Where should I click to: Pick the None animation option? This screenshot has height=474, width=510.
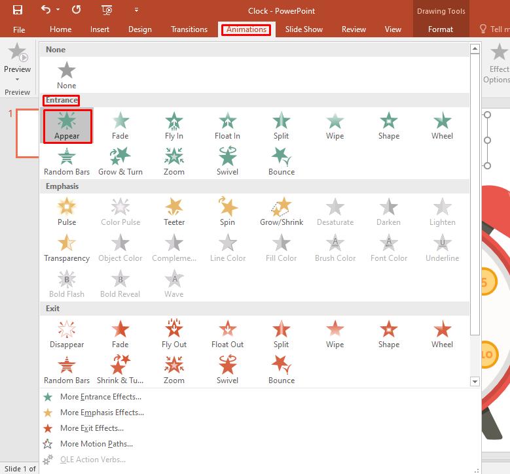[x=67, y=75]
